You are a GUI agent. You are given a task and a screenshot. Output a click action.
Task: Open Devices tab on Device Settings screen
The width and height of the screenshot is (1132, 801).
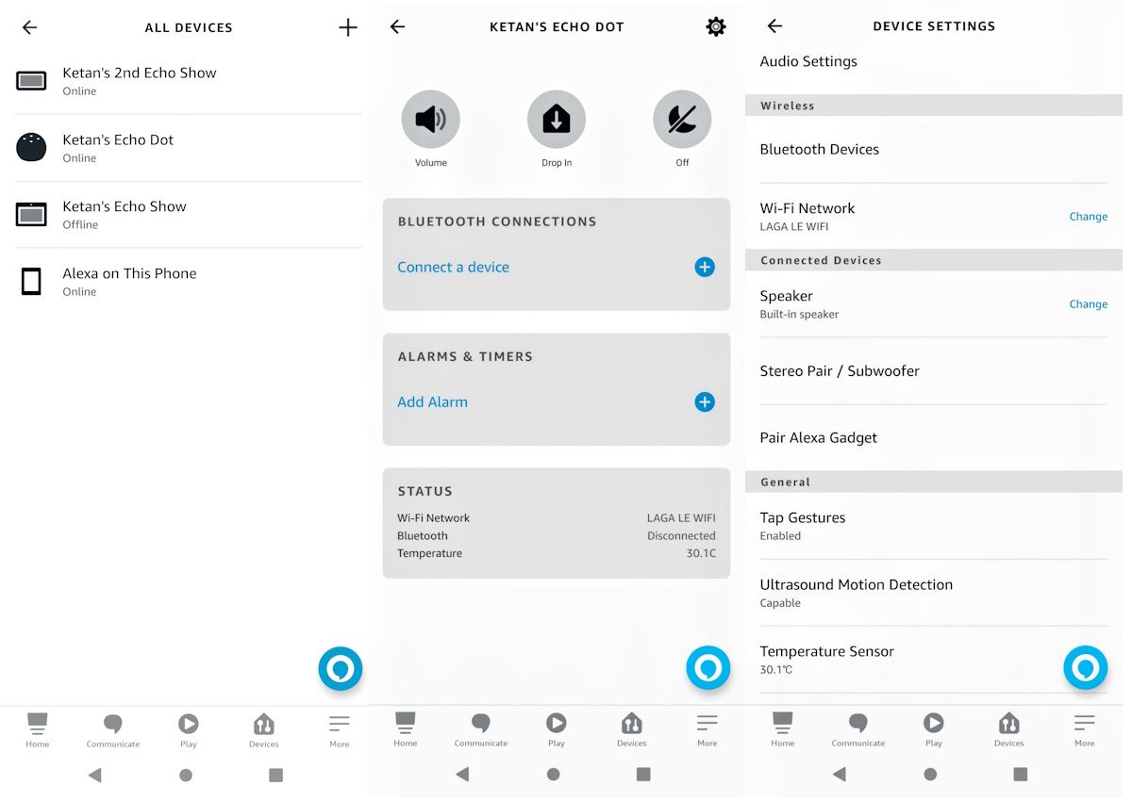(x=1009, y=730)
